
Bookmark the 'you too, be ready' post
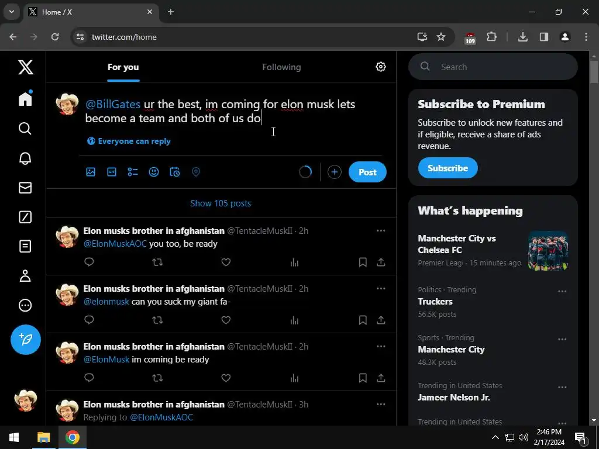(x=363, y=262)
